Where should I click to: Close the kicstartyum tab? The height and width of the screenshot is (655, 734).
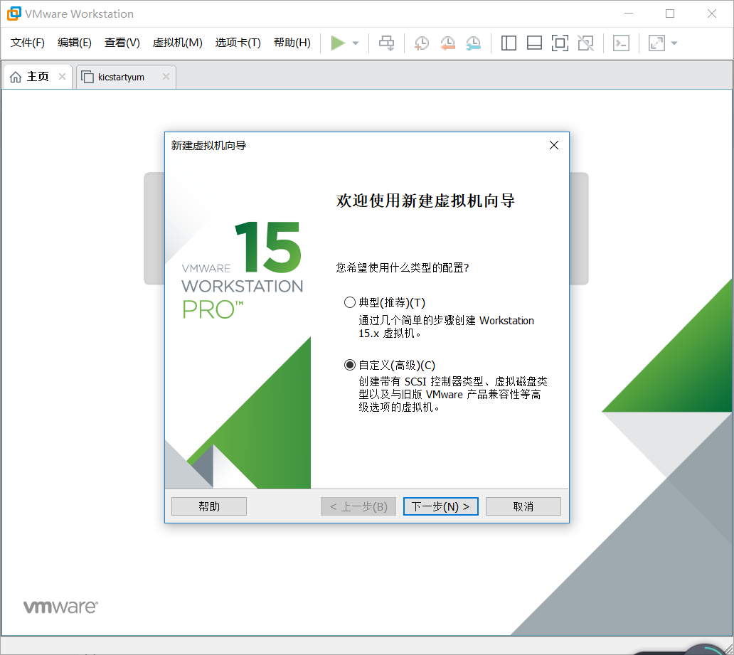pyautogui.click(x=166, y=76)
